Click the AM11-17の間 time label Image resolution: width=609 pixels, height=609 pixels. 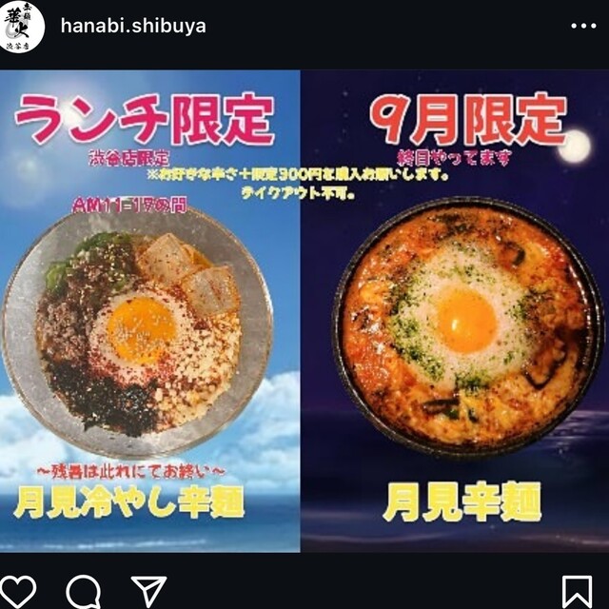[x=129, y=206]
